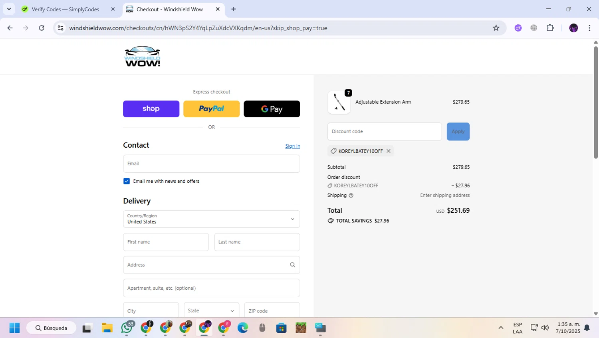Click the City field
Image resolution: width=599 pixels, height=338 pixels.
click(x=151, y=310)
